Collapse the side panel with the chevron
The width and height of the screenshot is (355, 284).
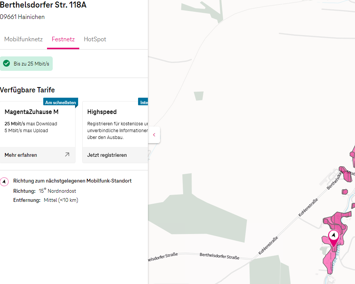click(154, 135)
